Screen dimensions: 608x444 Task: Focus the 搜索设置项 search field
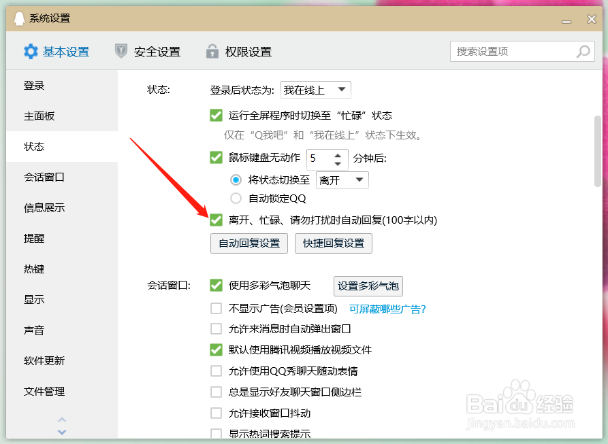[522, 52]
